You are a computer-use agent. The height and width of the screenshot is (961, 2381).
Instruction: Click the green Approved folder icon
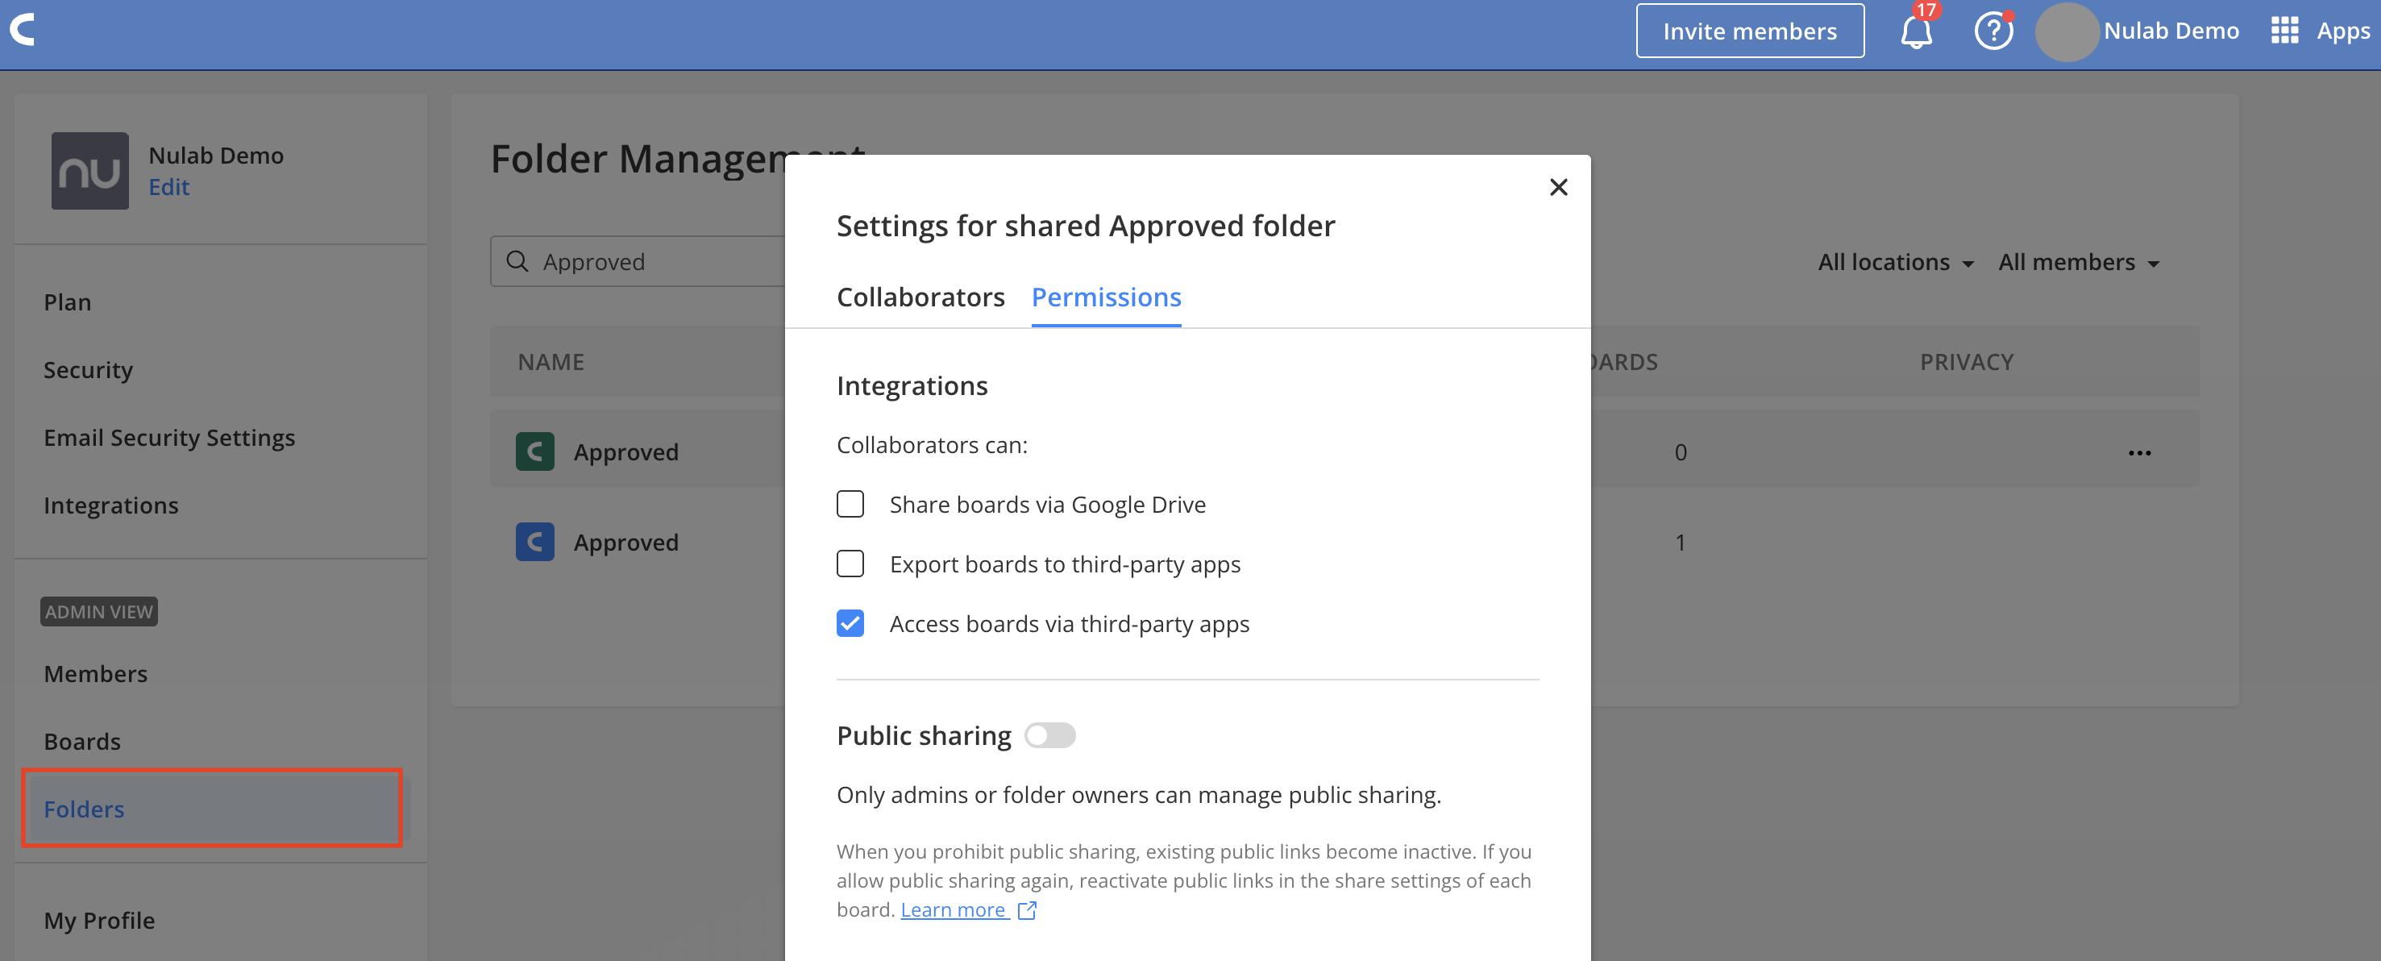pyautogui.click(x=534, y=451)
